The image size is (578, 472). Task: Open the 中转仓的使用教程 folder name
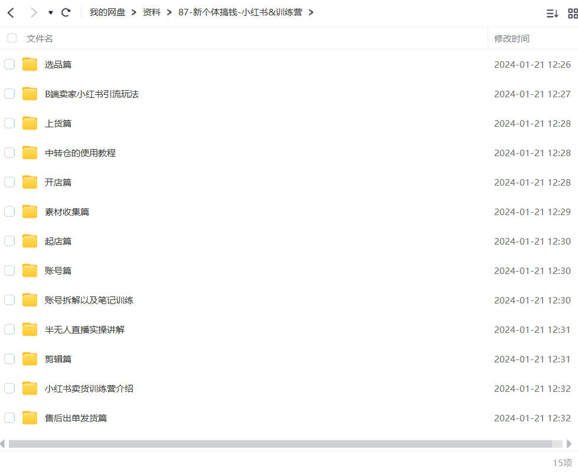click(80, 153)
